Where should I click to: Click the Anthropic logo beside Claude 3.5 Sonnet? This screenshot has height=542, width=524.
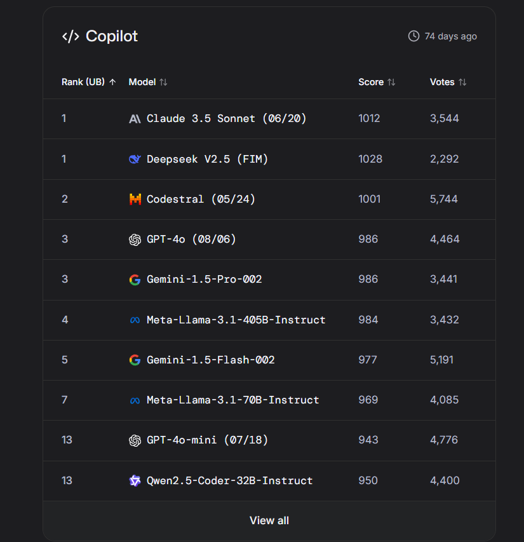click(135, 119)
